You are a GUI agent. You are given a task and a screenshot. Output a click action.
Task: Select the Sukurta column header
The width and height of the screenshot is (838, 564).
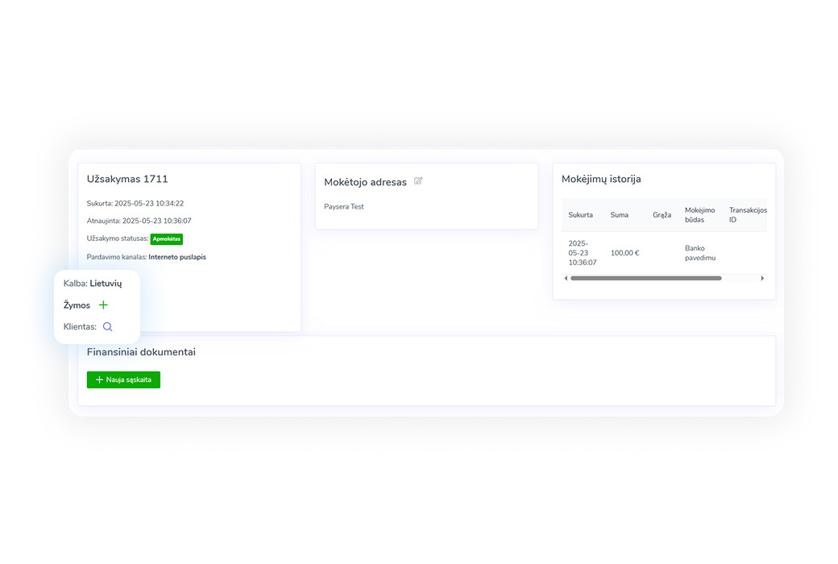click(580, 215)
